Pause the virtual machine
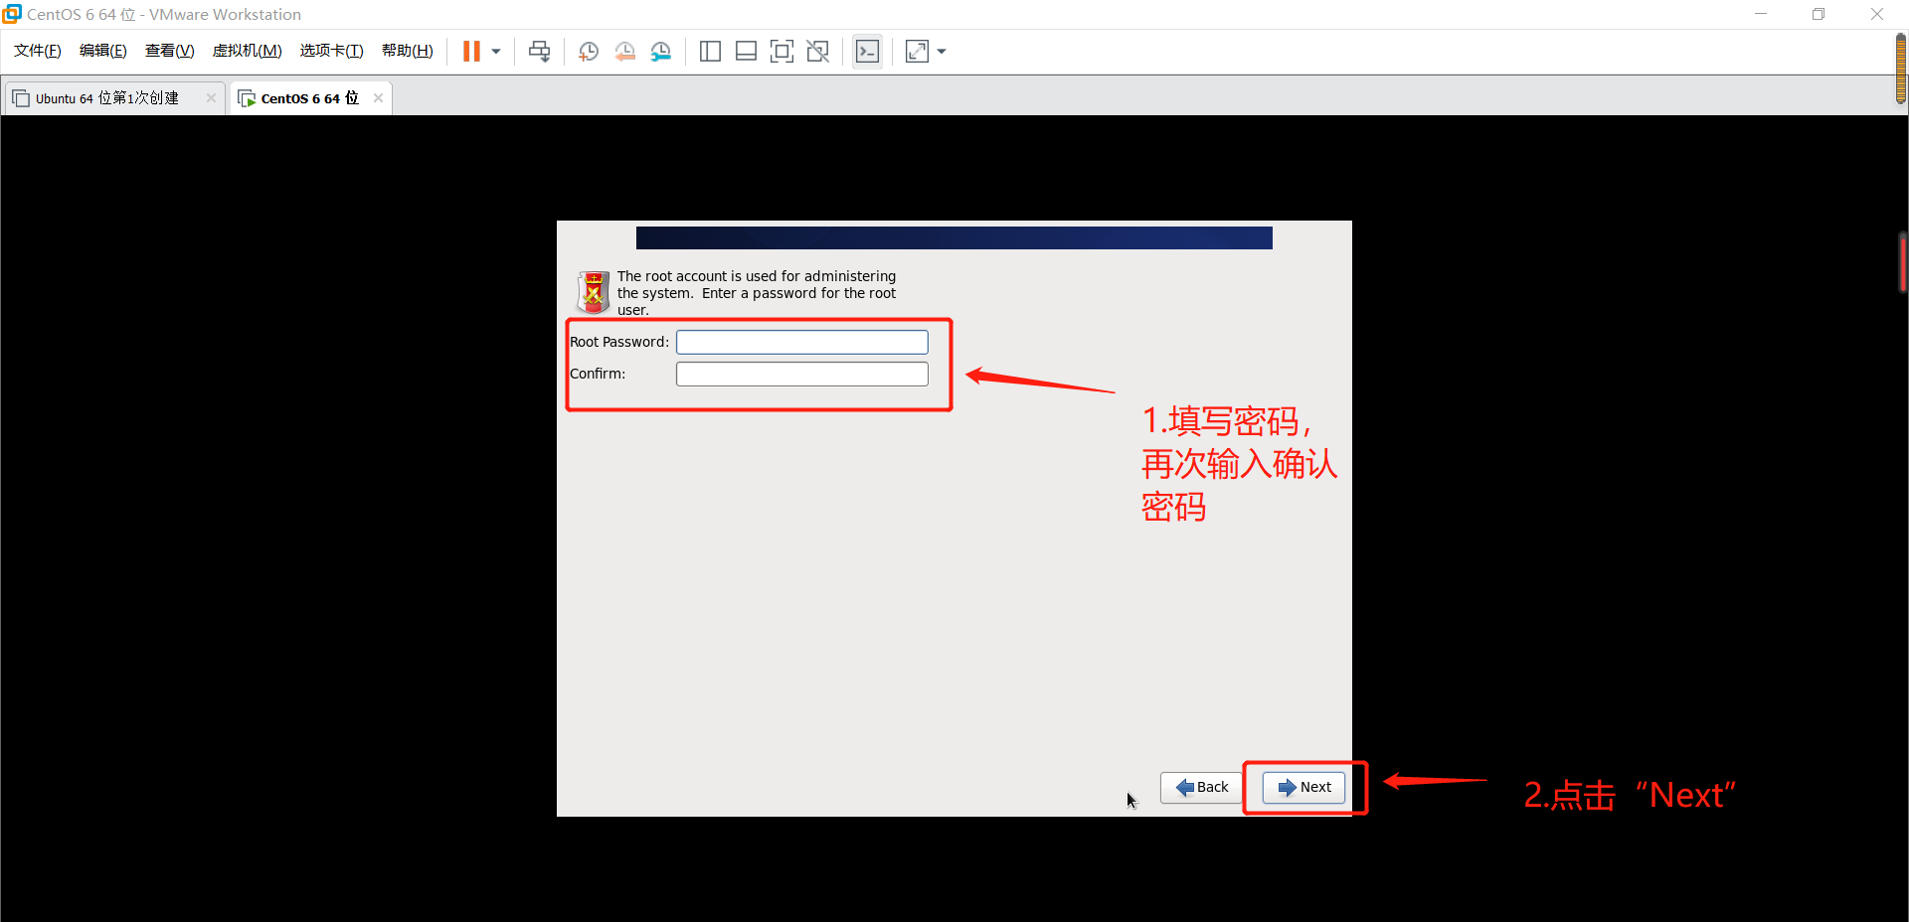The image size is (1909, 922). coord(471,52)
